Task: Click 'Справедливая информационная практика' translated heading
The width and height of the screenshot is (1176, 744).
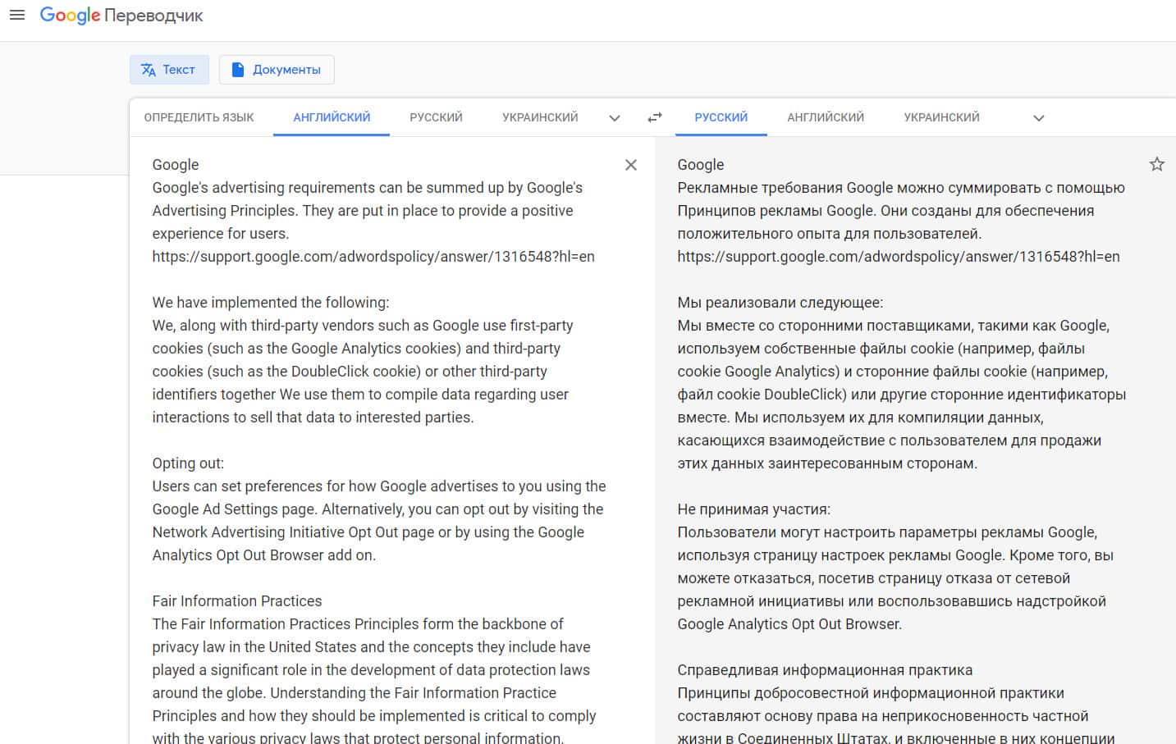Action: pyautogui.click(x=825, y=670)
